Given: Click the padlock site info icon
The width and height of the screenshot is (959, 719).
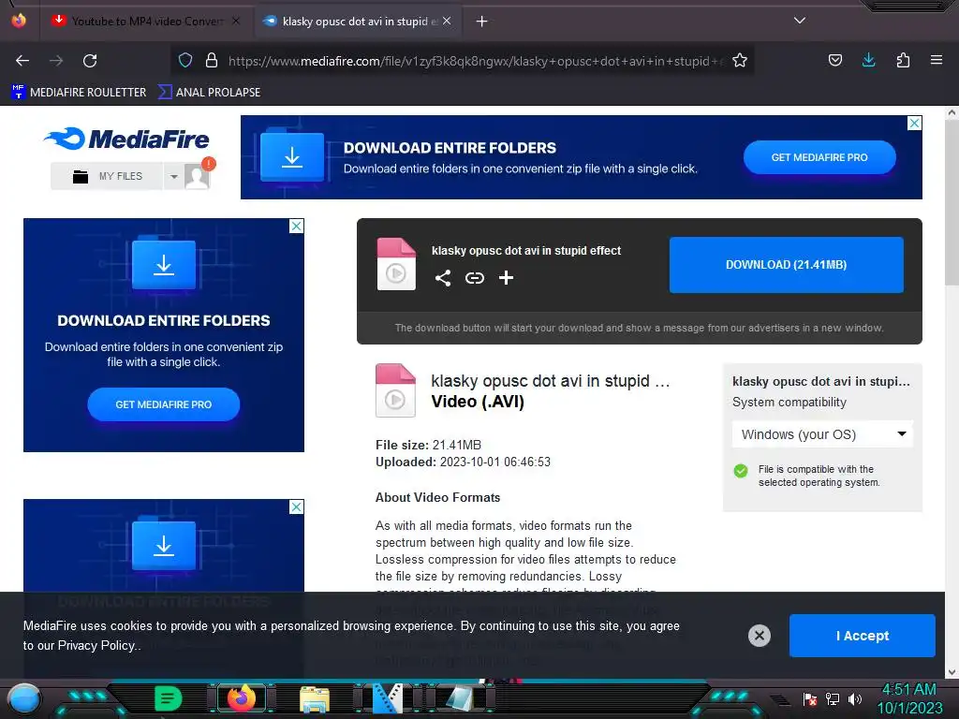Looking at the screenshot, I should pyautogui.click(x=212, y=60).
